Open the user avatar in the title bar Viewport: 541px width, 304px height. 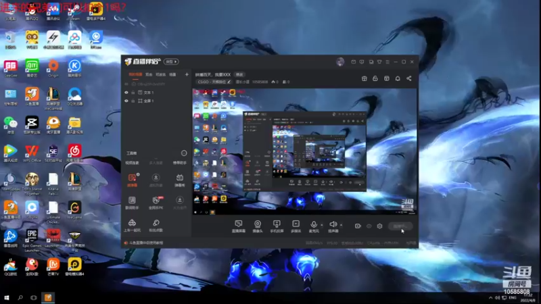340,61
